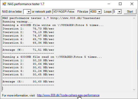Maximize the NAS performance tester window
The height and width of the screenshot is (99, 138).
coord(120,4)
